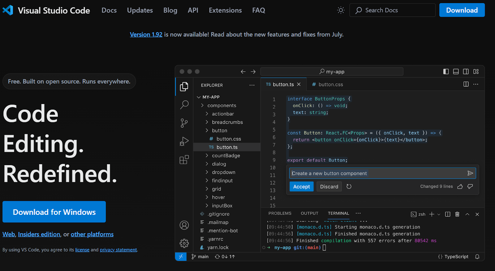Open the Search magnifier in activity bar
The image size is (495, 271).
(184, 105)
